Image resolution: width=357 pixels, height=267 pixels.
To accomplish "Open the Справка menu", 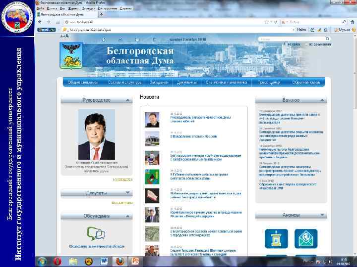I will (x=125, y=8).
